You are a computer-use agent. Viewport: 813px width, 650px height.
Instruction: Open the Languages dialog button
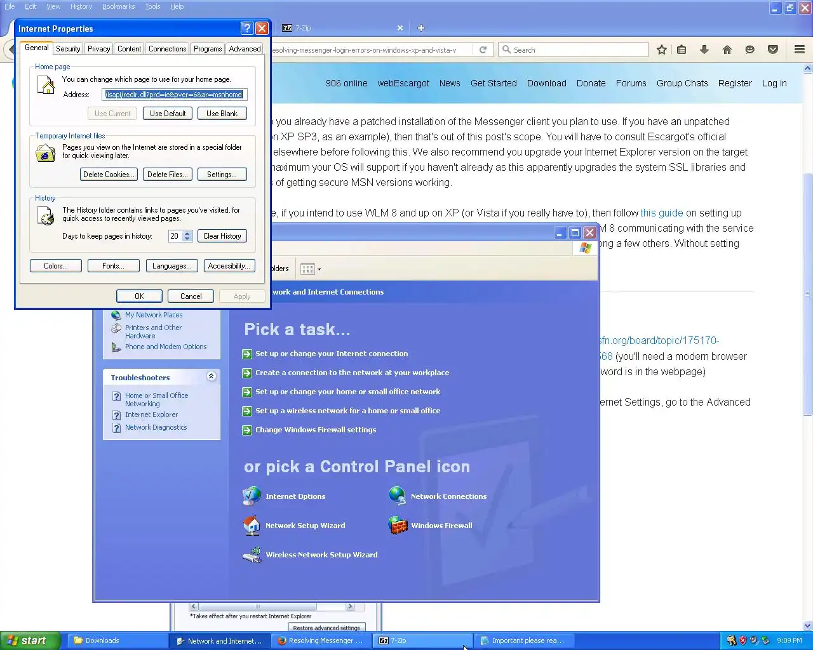point(171,266)
